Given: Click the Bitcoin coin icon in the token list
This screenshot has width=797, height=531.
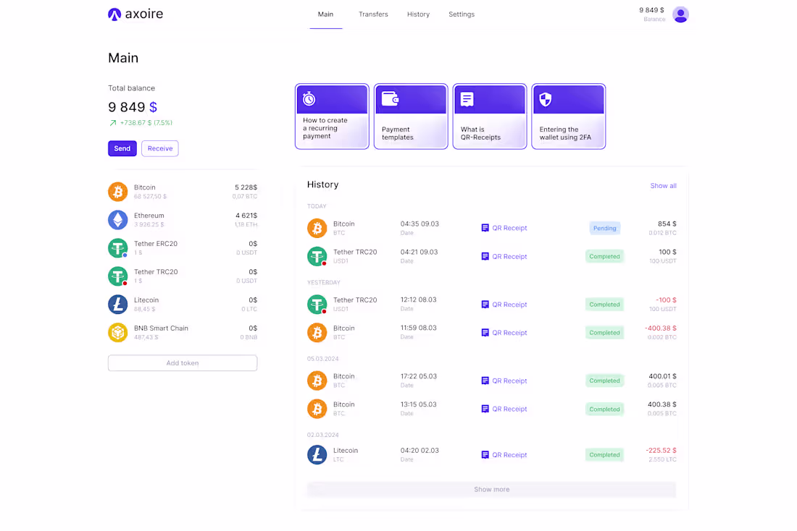Looking at the screenshot, I should [x=118, y=191].
